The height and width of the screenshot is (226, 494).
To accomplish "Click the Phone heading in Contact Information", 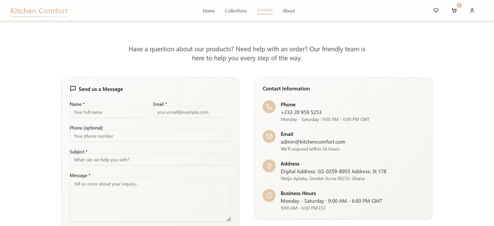I will [x=288, y=104].
